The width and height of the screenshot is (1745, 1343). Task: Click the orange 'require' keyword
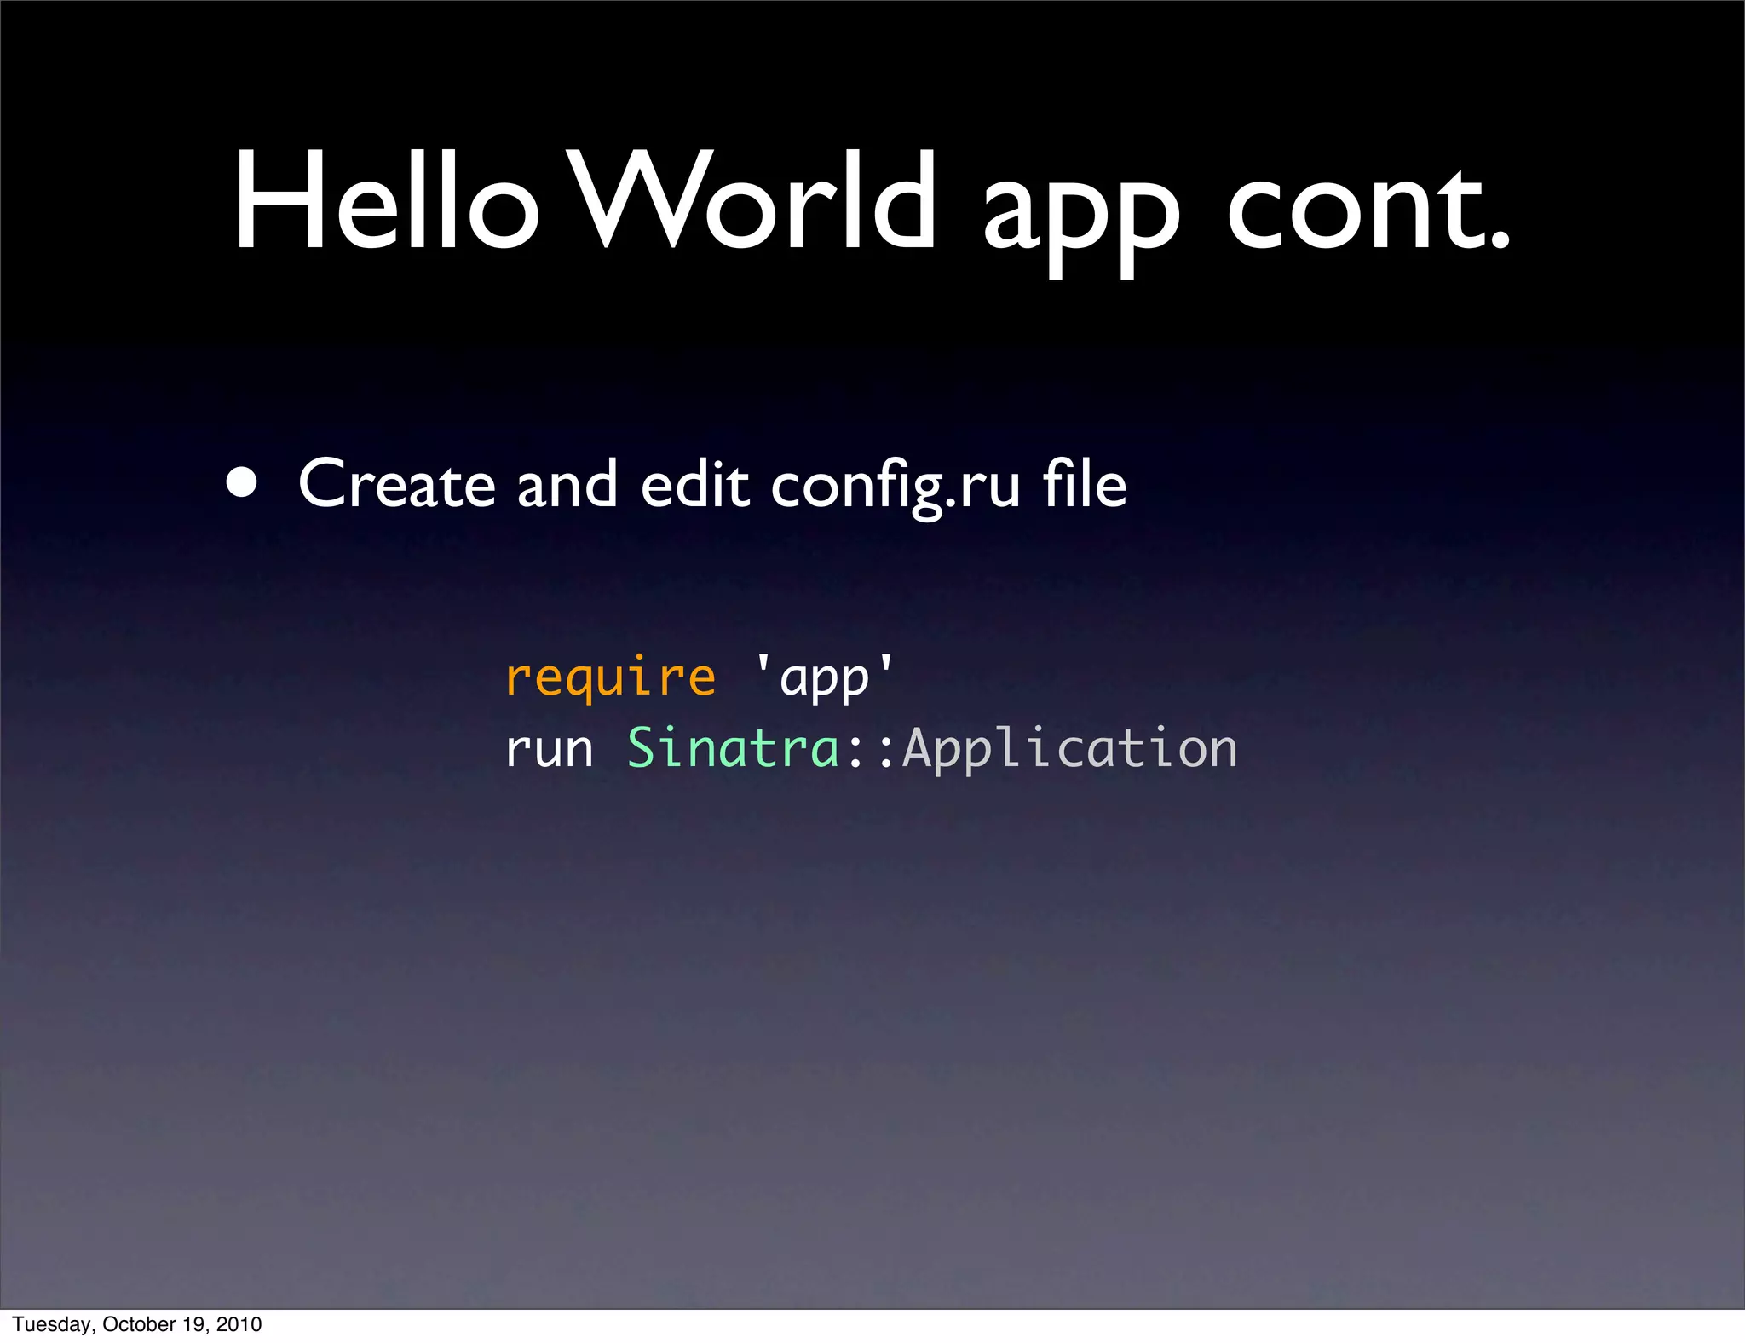[610, 679]
